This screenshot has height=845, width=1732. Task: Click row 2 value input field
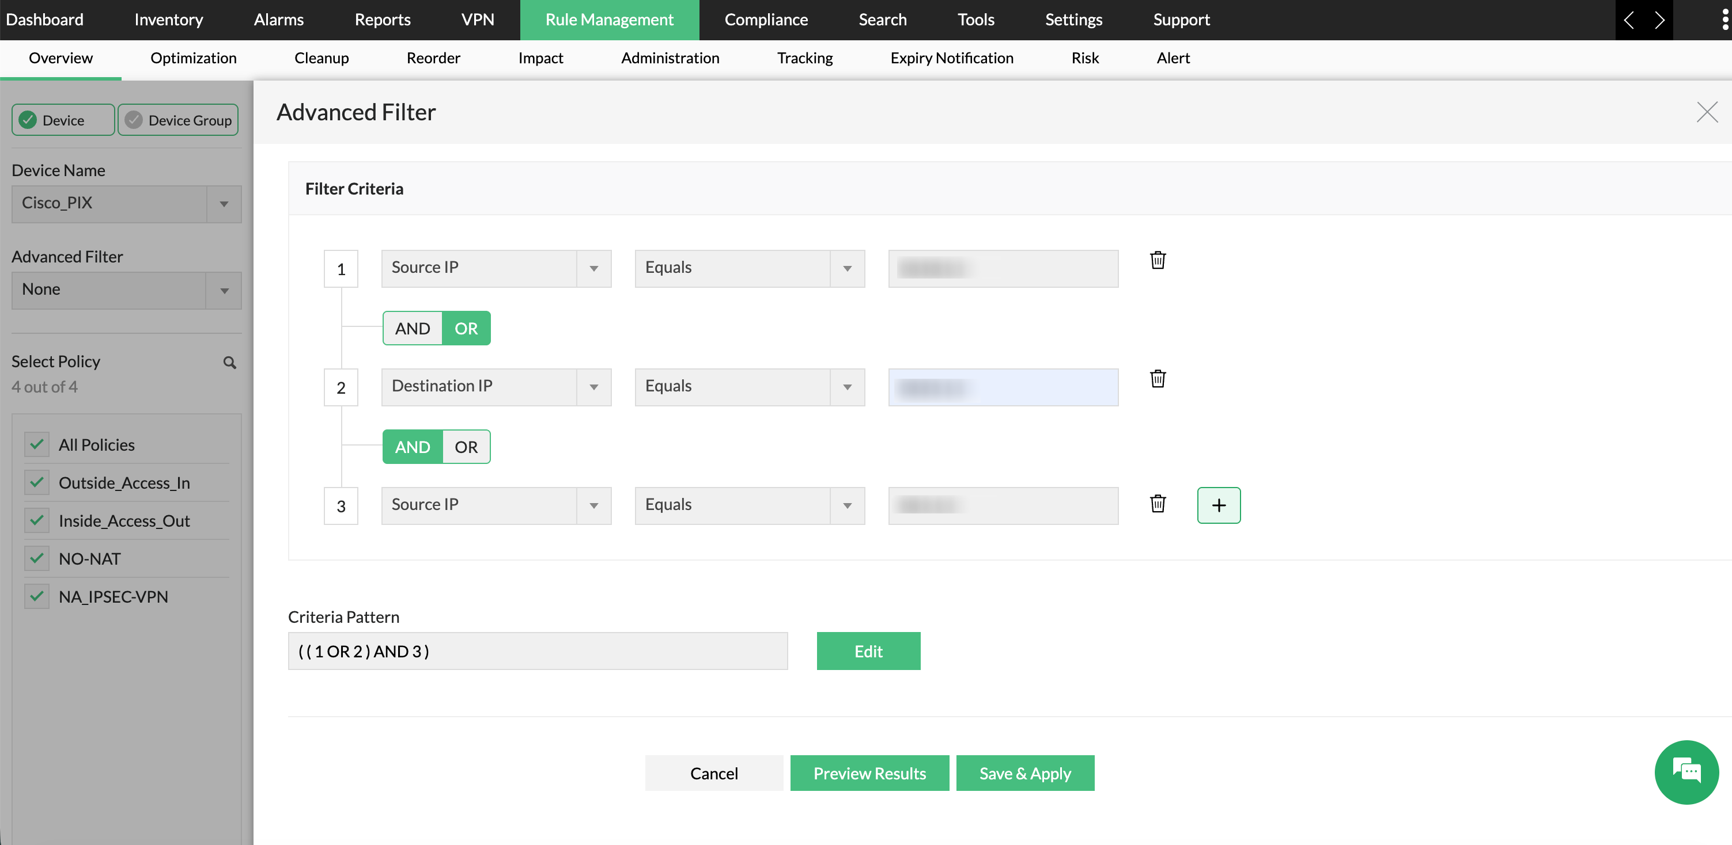tap(1003, 387)
